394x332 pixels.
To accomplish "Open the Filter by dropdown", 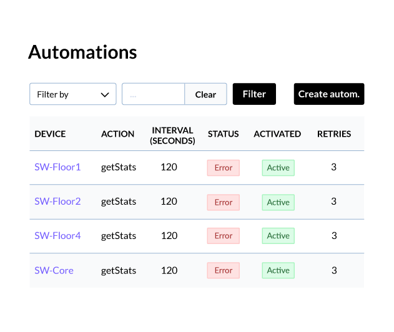I will [73, 94].
